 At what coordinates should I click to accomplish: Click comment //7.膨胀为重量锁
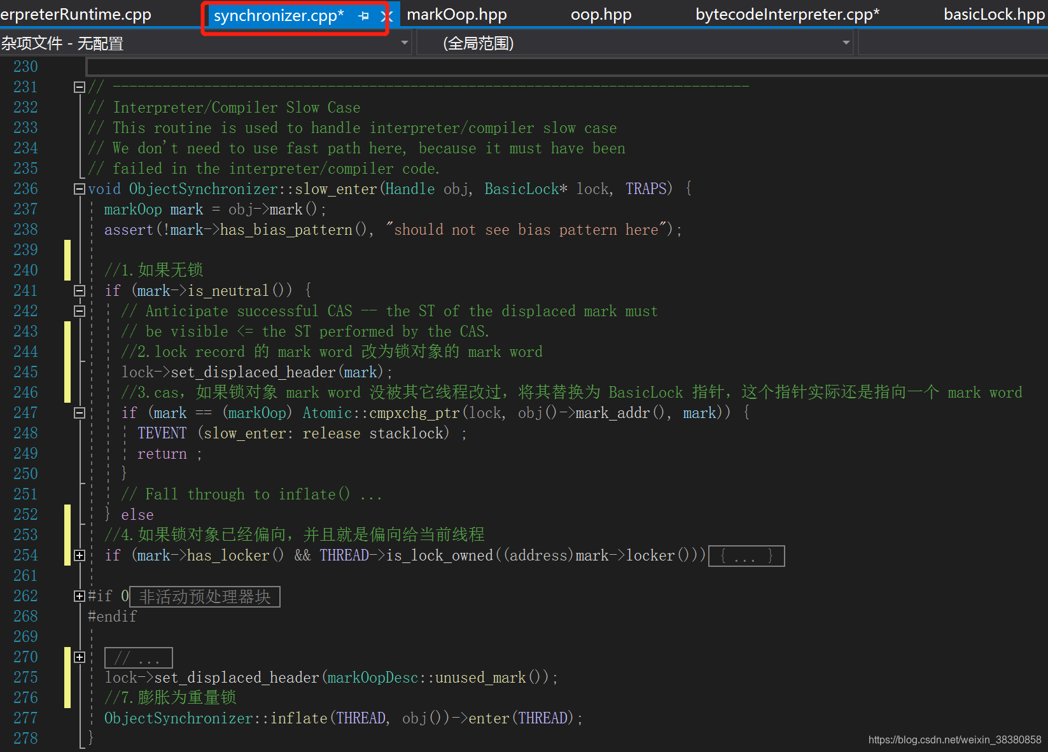[x=171, y=698]
